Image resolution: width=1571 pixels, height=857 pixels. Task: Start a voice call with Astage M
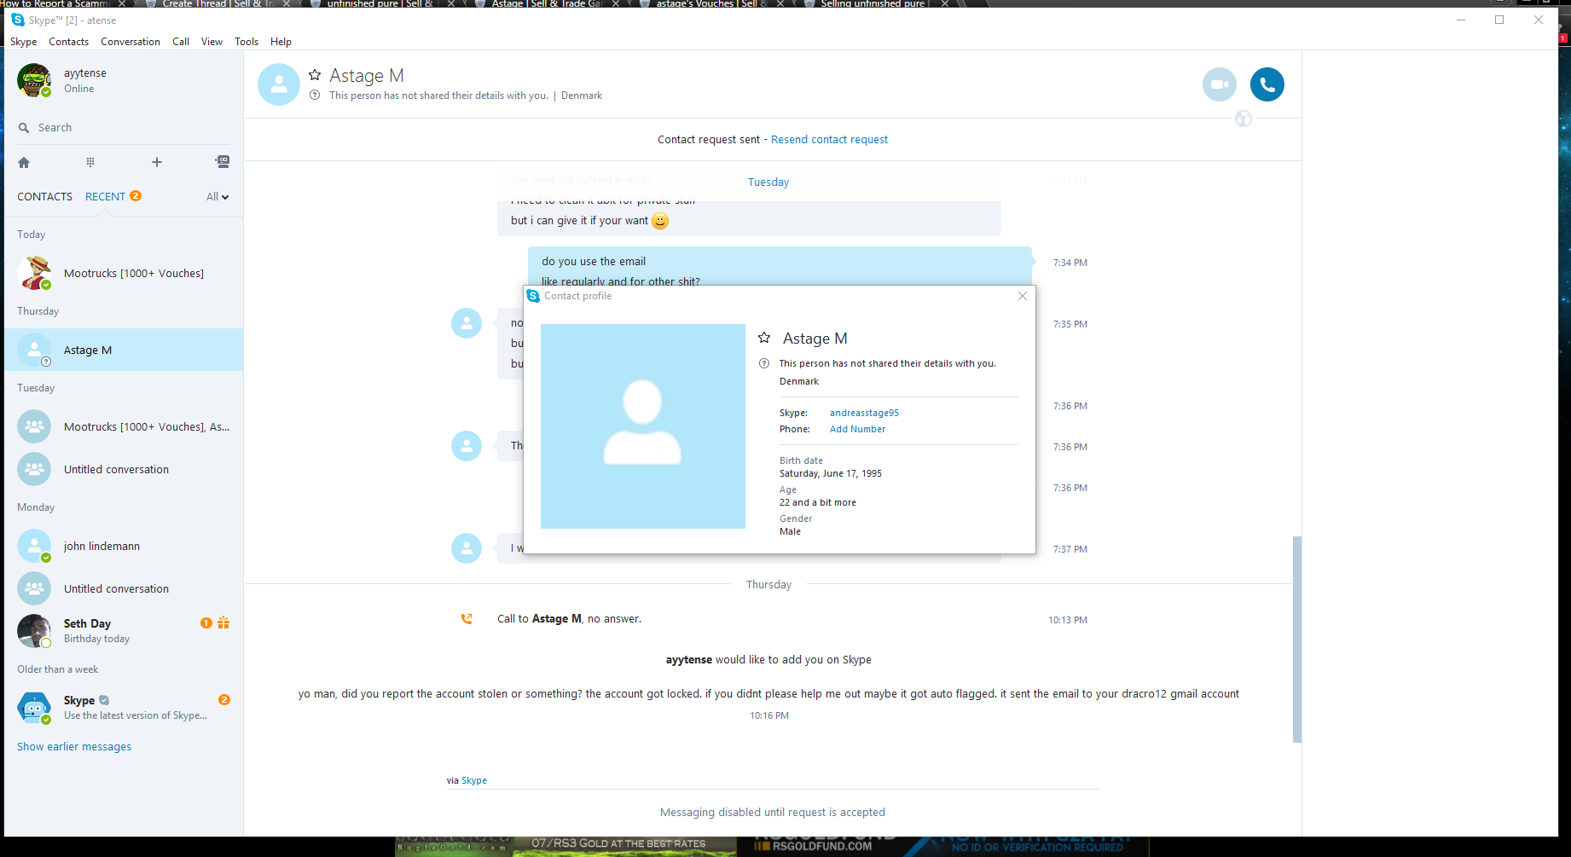[1267, 84]
